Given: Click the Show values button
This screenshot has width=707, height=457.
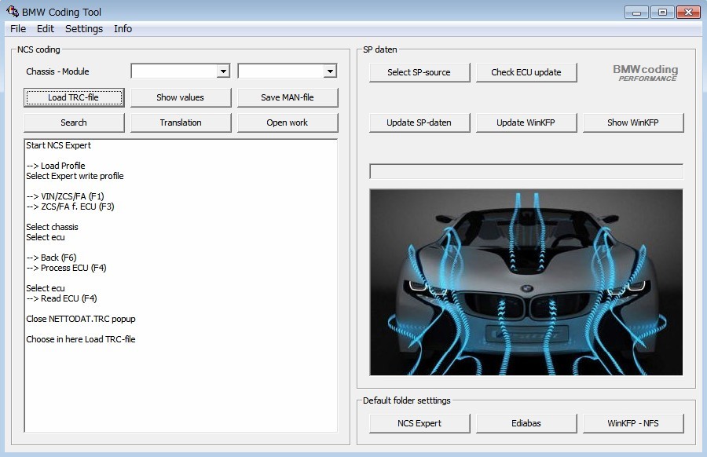Looking at the screenshot, I should (x=181, y=97).
